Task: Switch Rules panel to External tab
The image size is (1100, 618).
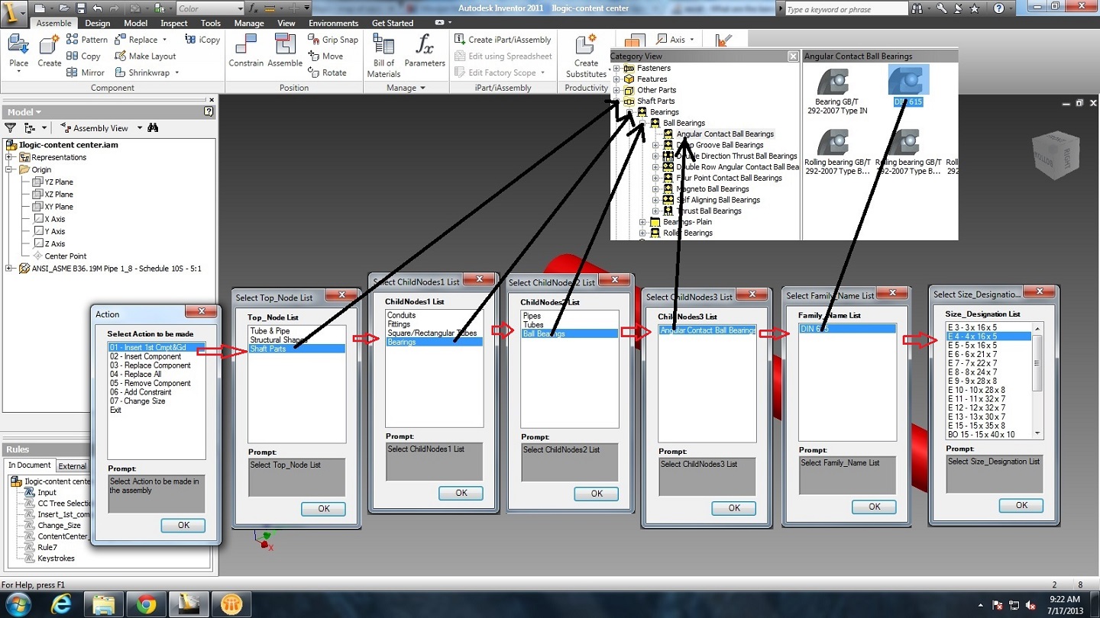Action: pyautogui.click(x=73, y=466)
